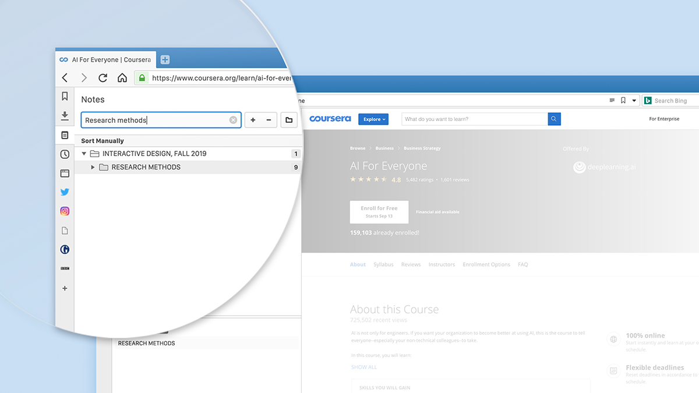The height and width of the screenshot is (393, 699).
Task: Open the home page icon
Action: [122, 77]
